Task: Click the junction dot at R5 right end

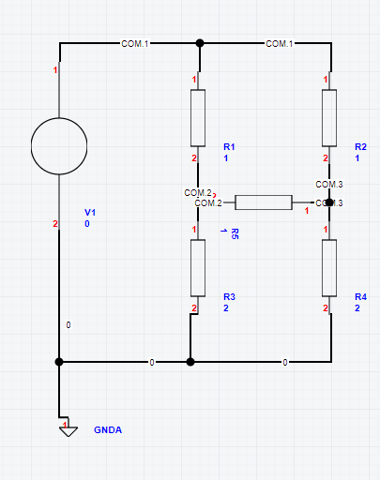Action: [x=329, y=202]
